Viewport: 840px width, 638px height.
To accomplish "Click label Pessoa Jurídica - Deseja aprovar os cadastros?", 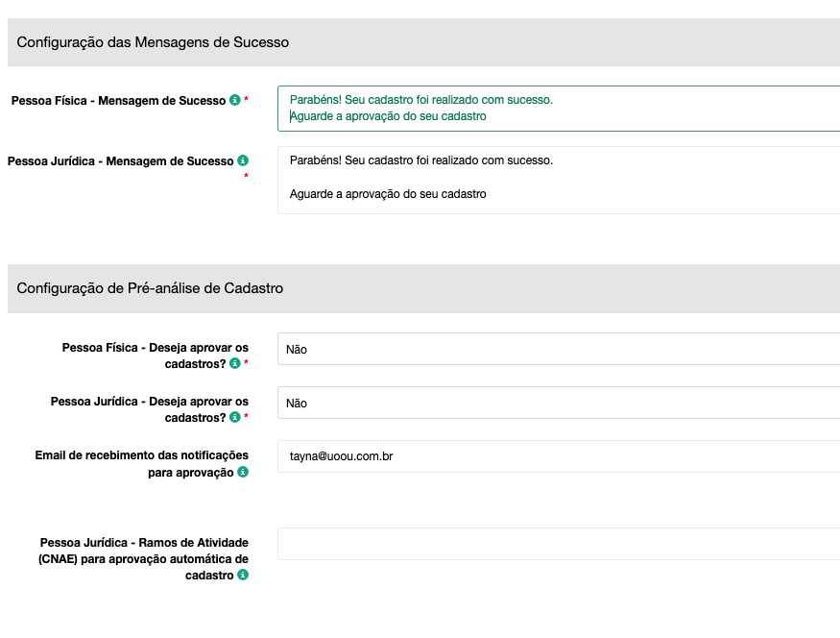I will 150,409.
